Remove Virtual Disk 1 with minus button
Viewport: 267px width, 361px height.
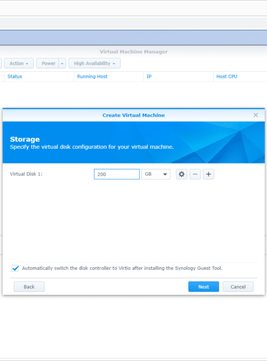(195, 174)
